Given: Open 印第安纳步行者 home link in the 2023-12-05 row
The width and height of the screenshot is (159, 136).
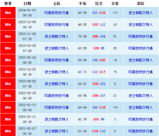Looking at the screenshot, I should pyautogui.click(x=57, y=25).
